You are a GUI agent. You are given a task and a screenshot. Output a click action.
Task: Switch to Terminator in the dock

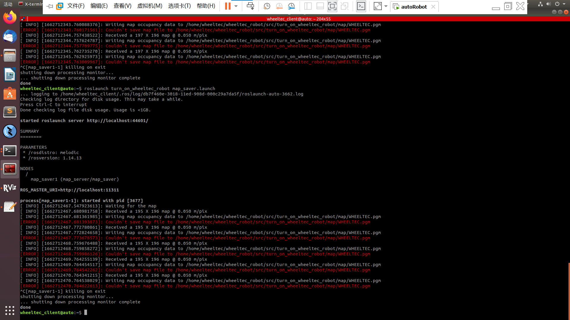[10, 169]
